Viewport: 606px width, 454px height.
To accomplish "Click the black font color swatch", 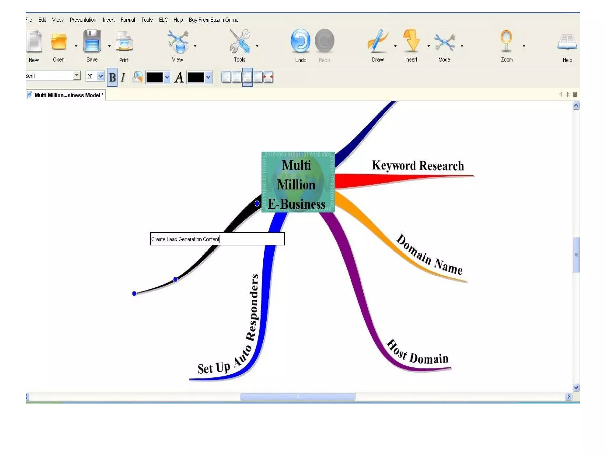I will [x=195, y=77].
